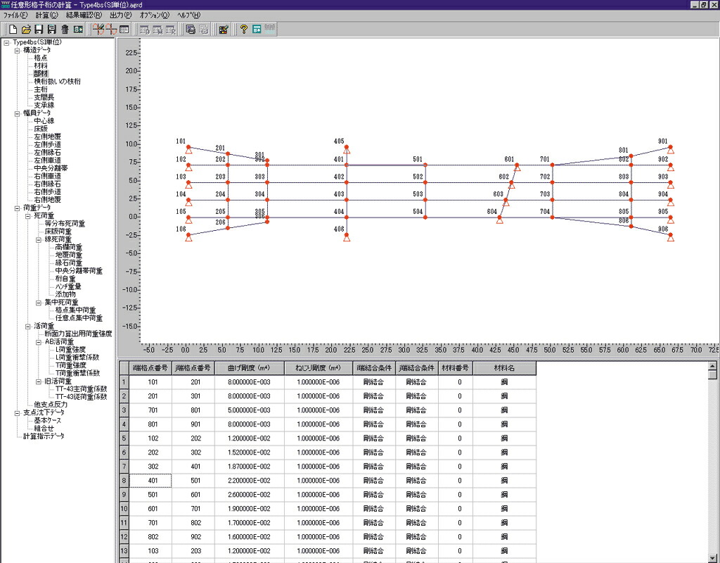Collapse the 幅員データ tree node
This screenshot has height=563, width=720.
pyautogui.click(x=18, y=113)
